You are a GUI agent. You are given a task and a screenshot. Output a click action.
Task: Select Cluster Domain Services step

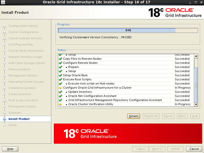(x=25, y=38)
